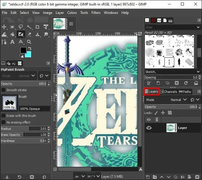Click the black foreground color swatch

point(23,50)
